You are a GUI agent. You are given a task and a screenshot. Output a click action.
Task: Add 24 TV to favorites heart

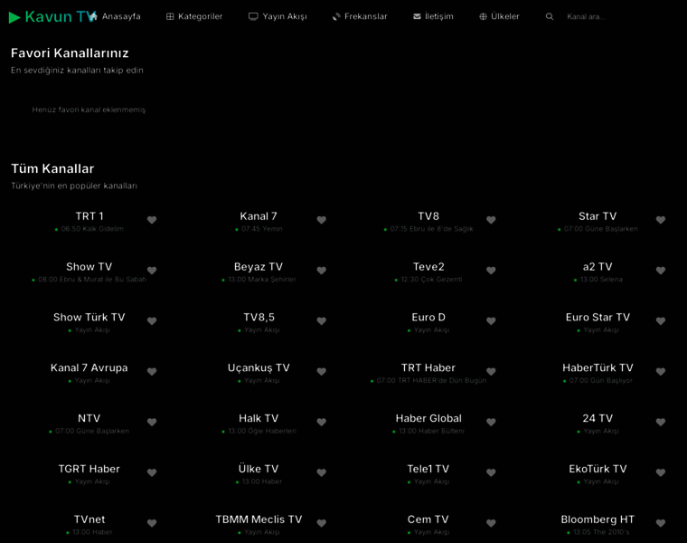(661, 422)
